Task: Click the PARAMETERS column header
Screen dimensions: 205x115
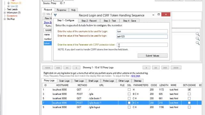Action: [x=141, y=85]
